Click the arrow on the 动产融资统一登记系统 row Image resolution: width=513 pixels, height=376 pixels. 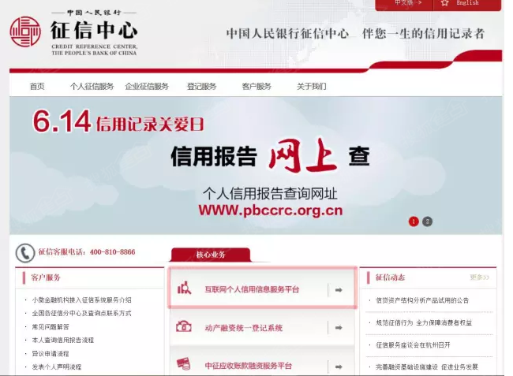click(x=339, y=327)
